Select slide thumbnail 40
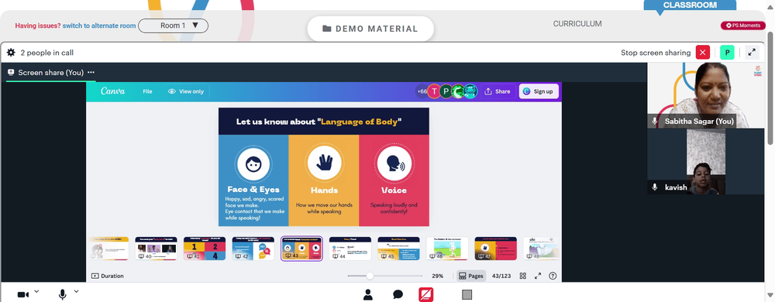 point(156,249)
